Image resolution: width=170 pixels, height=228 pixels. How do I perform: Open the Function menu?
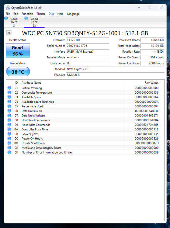(27, 14)
